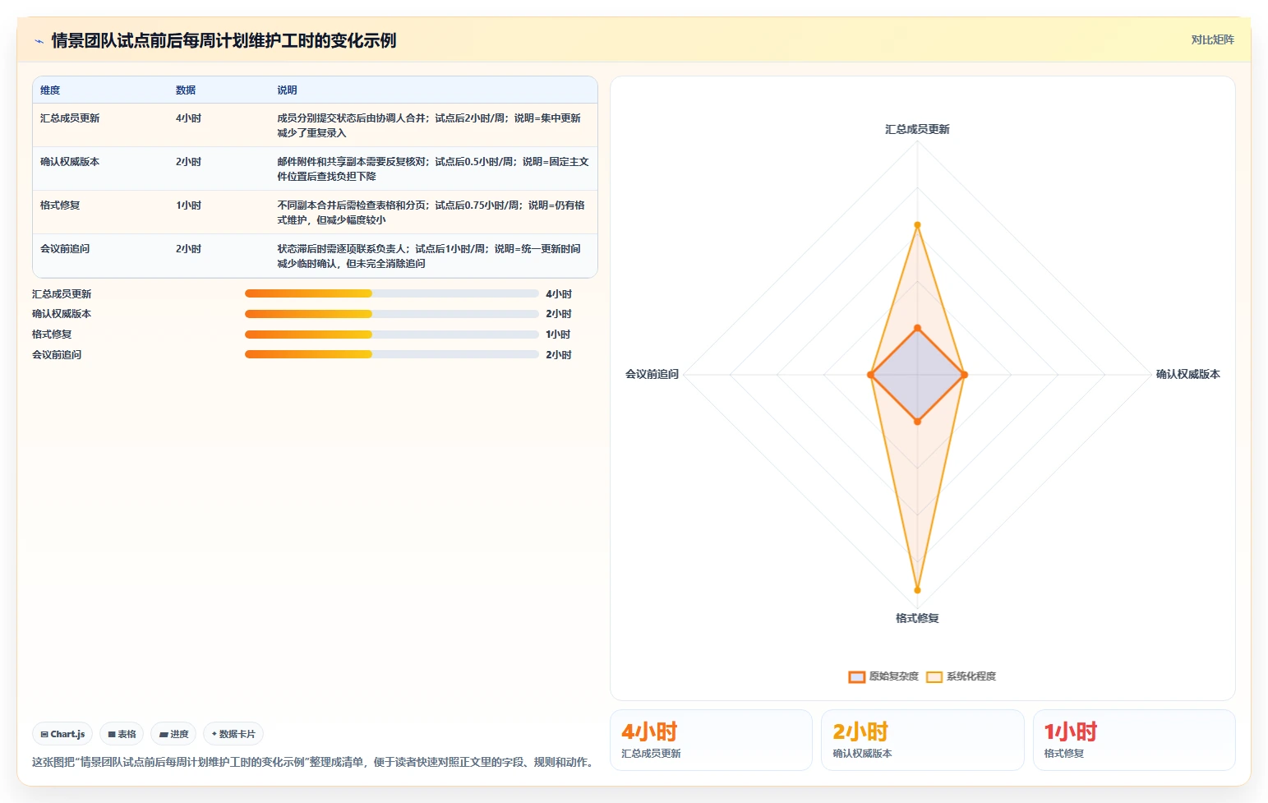
Task: Click the 格式修复 label beside its progress bar
Action: [52, 335]
